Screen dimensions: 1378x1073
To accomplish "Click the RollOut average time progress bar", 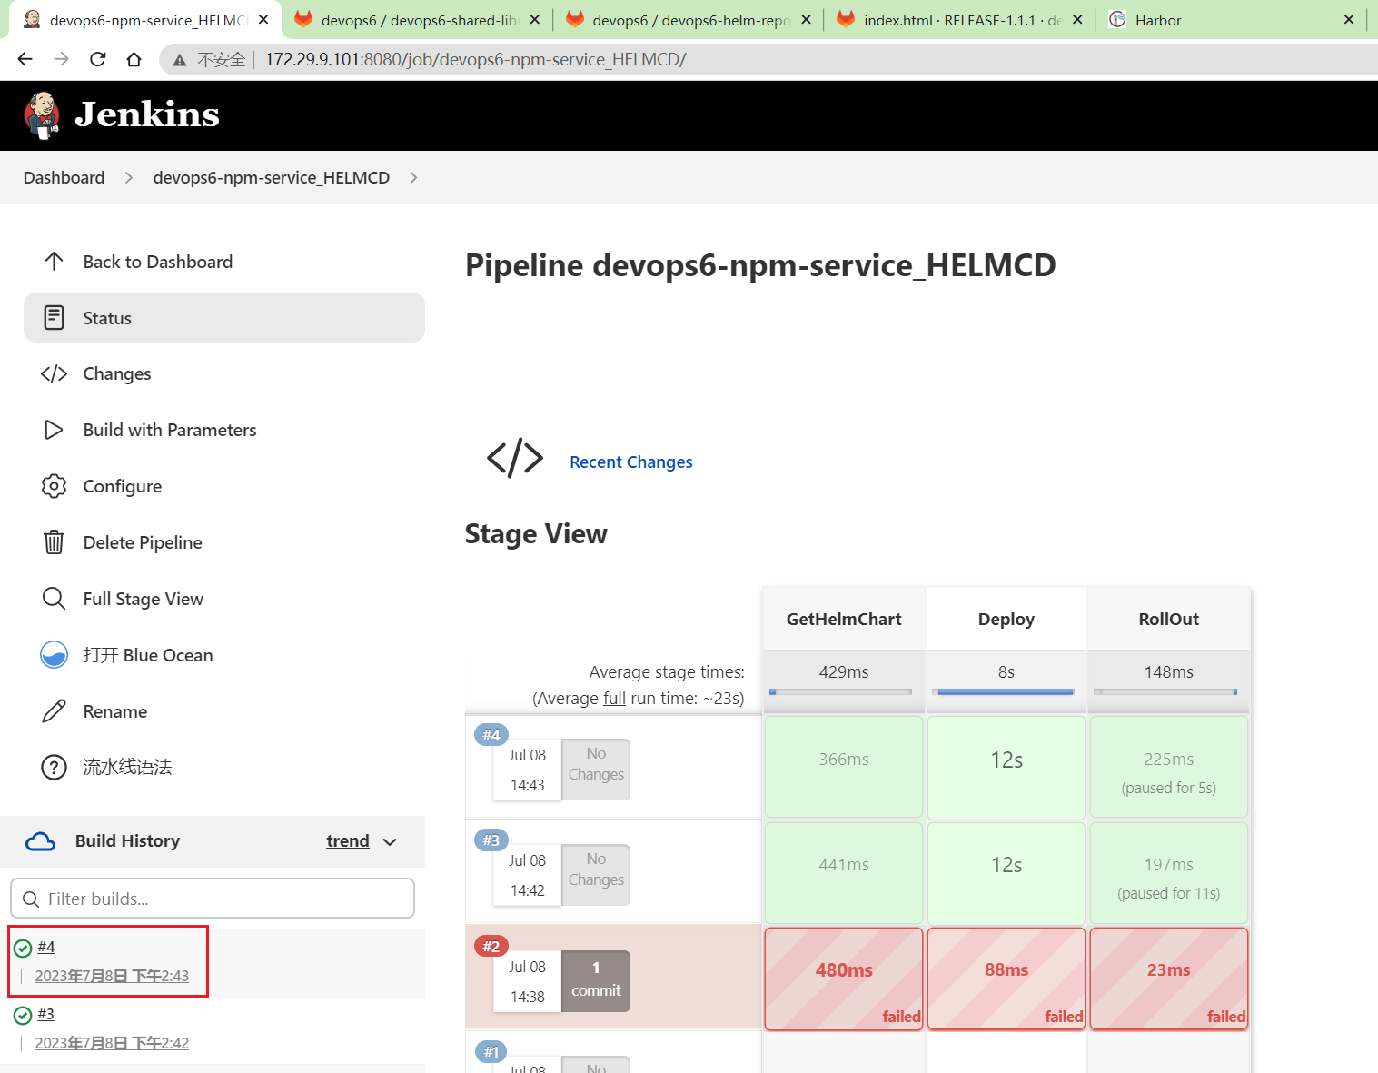I will [x=1165, y=692].
